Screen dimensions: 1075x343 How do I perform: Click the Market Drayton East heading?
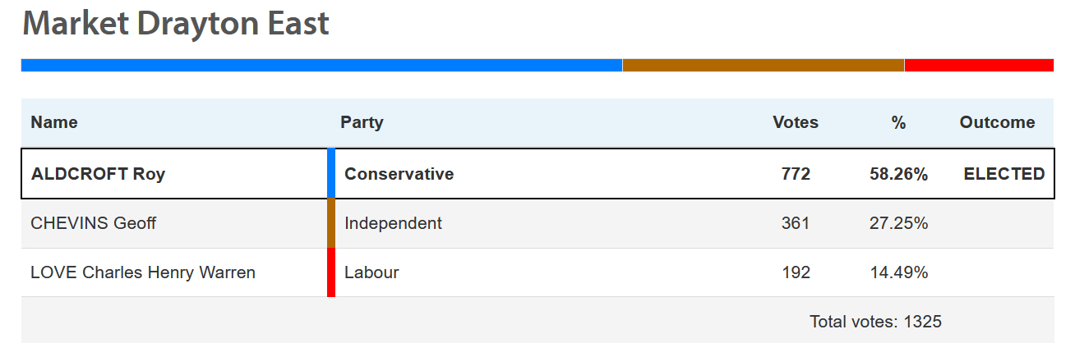176,24
